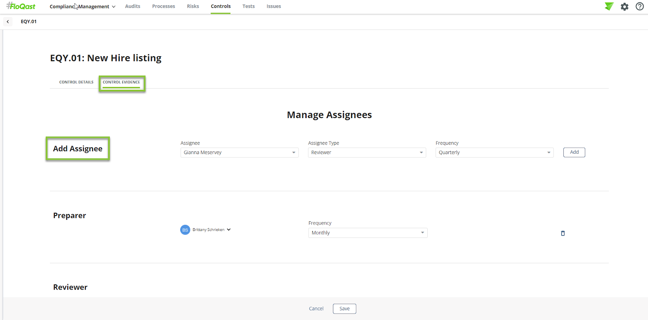Click the Add button for new assignee
This screenshot has height=320, width=648.
574,153
